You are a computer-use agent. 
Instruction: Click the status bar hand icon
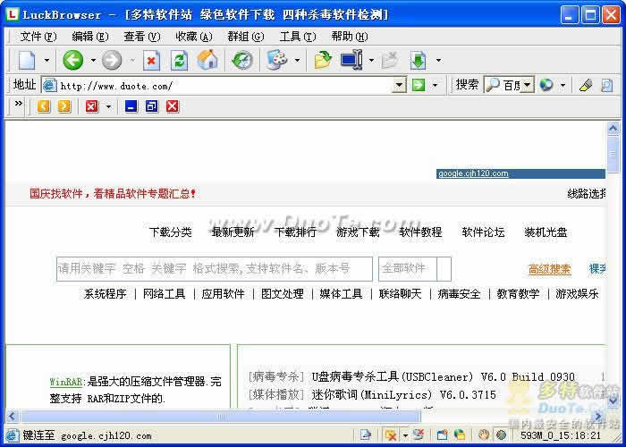484,434
